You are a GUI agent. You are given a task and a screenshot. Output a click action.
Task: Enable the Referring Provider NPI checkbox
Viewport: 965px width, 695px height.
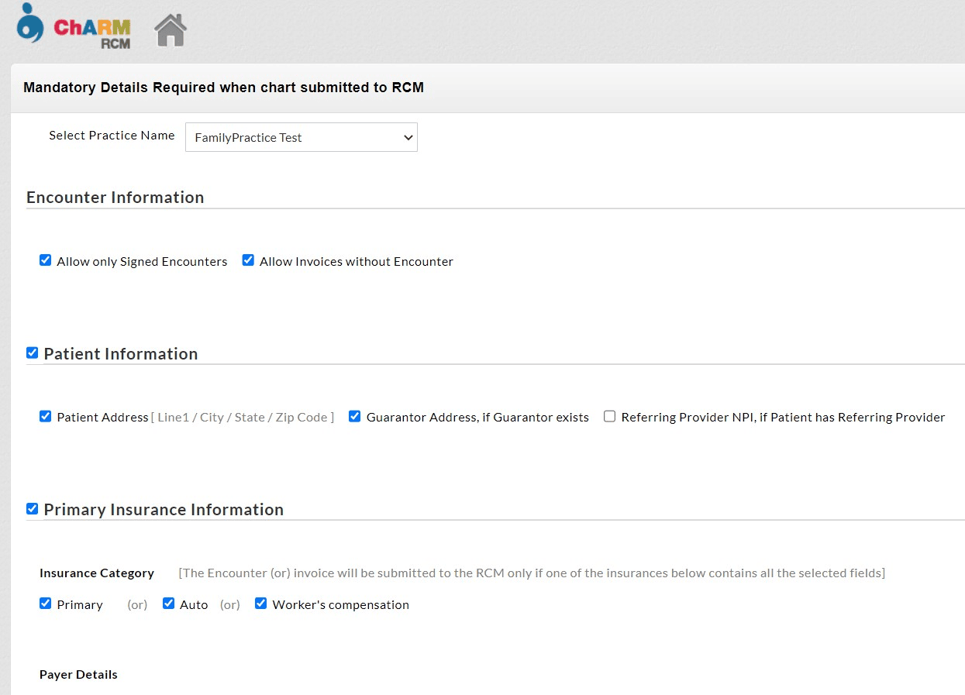[610, 416]
